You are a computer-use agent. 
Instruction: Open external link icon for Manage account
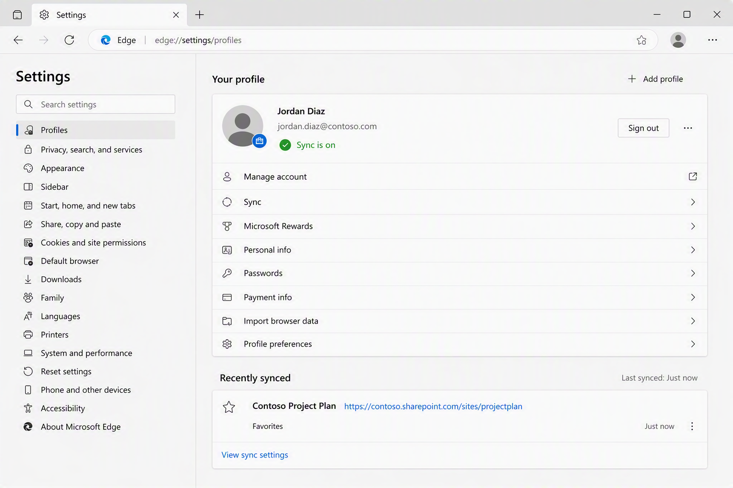(693, 176)
